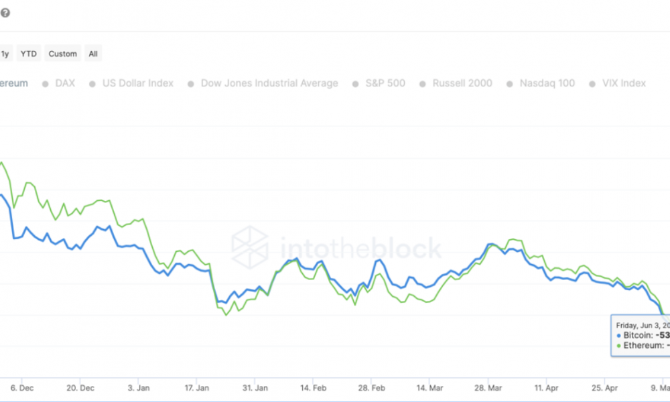Click the Ethereum row in the tooltip
Image resolution: width=670 pixels, height=402 pixels.
pyautogui.click(x=643, y=345)
